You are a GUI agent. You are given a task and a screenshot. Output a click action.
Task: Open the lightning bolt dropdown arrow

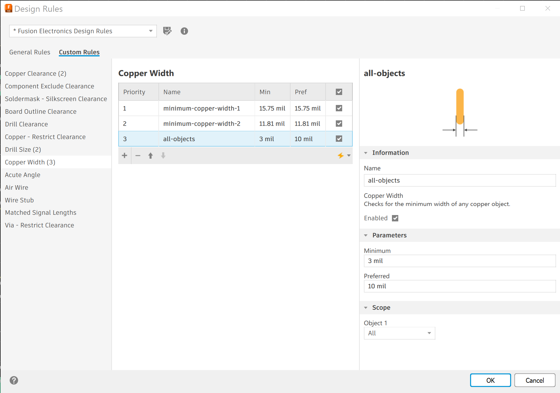tap(349, 156)
